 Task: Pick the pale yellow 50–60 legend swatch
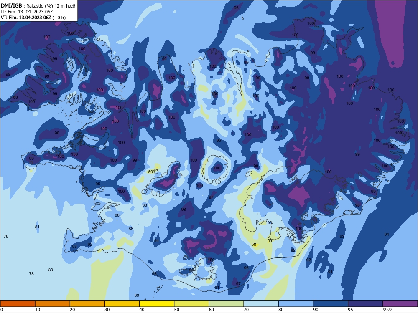tap(192, 304)
